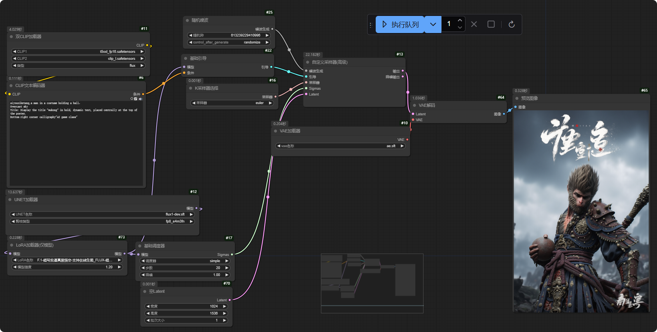Click inside the CLIP prompt text box
The height and width of the screenshot is (332, 657).
click(76, 143)
